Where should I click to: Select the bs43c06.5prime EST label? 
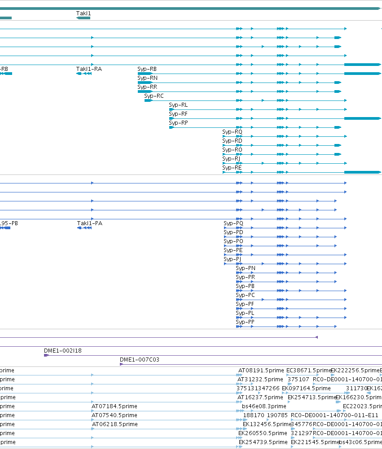point(360,442)
